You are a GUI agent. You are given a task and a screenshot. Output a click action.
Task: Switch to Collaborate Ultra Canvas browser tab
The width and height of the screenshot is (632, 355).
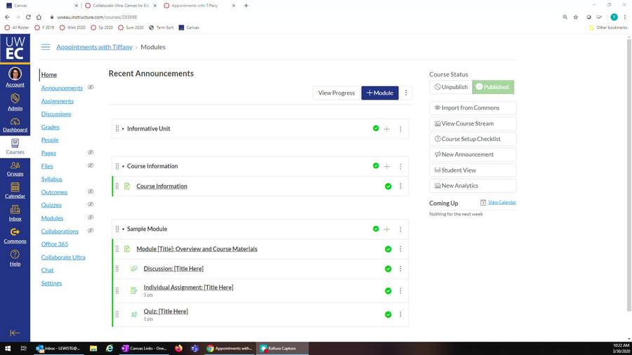tap(121, 6)
